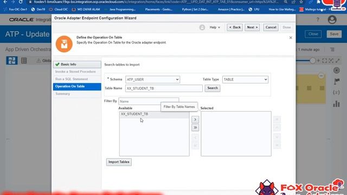
Task: Click the zoom in plus icon
Action: click(x=318, y=61)
